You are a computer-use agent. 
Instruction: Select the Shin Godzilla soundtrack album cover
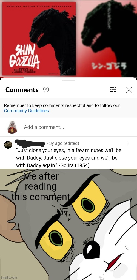(39, 39)
